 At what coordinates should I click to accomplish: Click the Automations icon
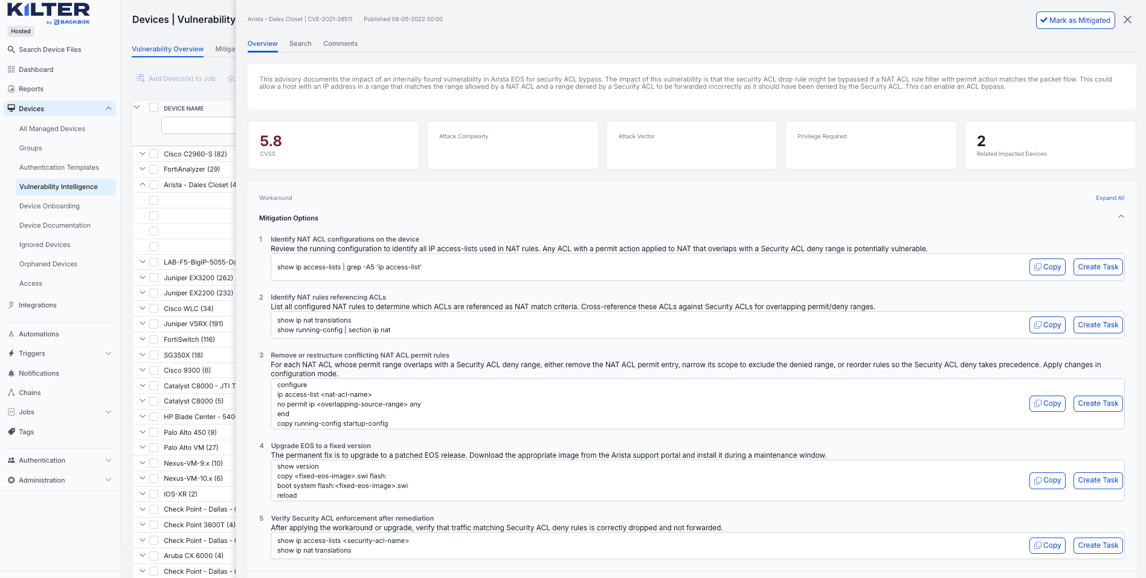pos(11,334)
